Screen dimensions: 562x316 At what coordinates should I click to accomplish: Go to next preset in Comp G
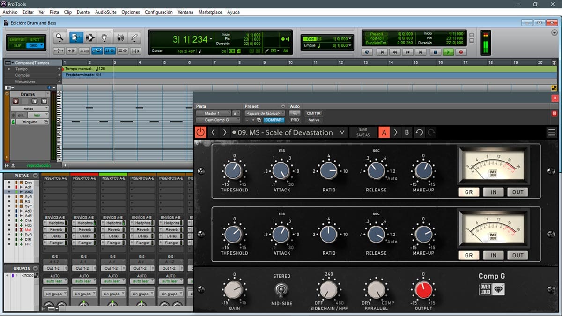pos(224,132)
